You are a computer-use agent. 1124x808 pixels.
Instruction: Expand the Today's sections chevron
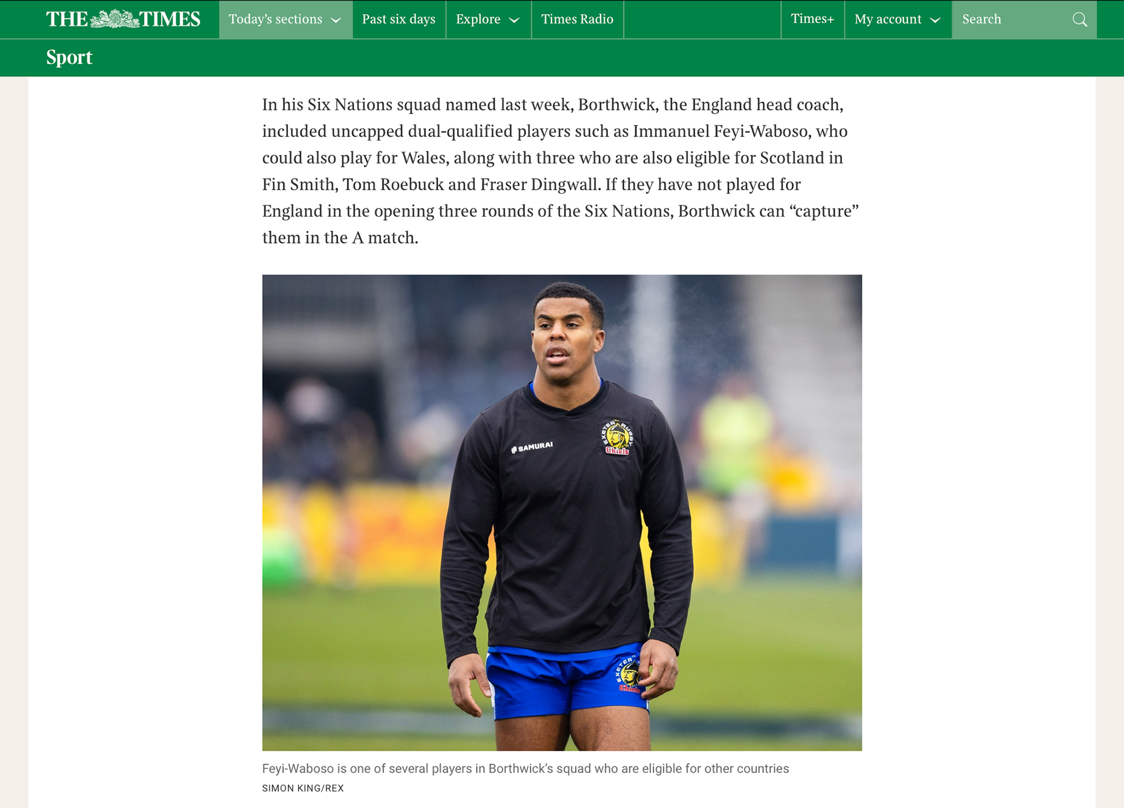(x=336, y=20)
